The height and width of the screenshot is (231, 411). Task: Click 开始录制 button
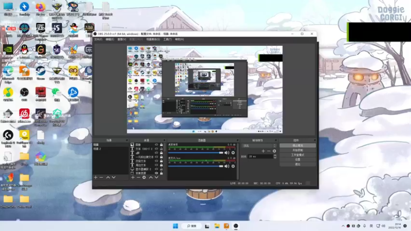[x=297, y=150]
